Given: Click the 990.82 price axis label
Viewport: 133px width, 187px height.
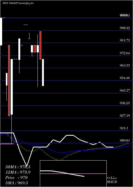Looking at the screenshot, I should pyautogui.click(x=125, y=28).
